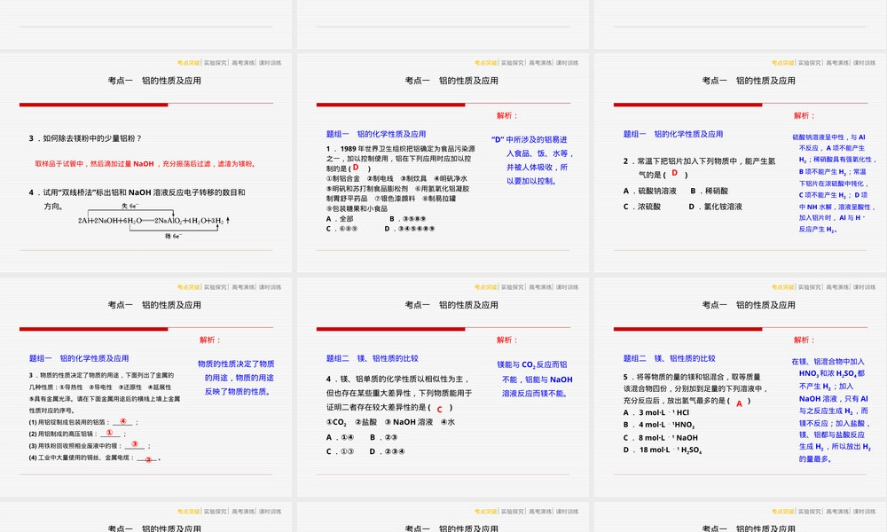Click explanation starting 在镁、铝混合物中加入
887x532 pixels.
[831, 410]
